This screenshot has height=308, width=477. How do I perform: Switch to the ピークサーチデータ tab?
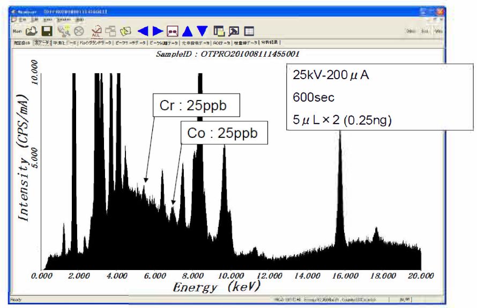(131, 43)
